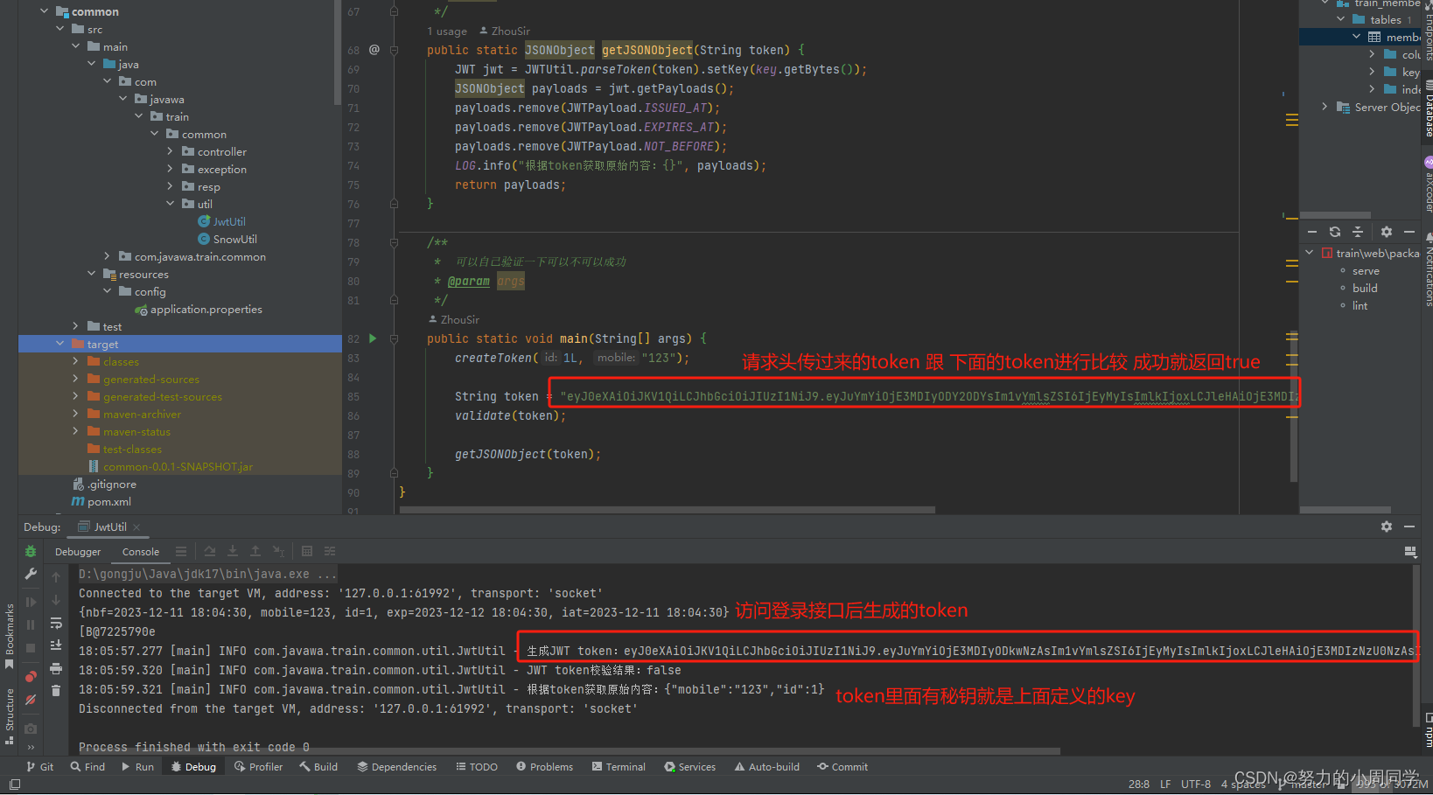
Task: Click the View Breakpoints icon
Action: (x=31, y=676)
